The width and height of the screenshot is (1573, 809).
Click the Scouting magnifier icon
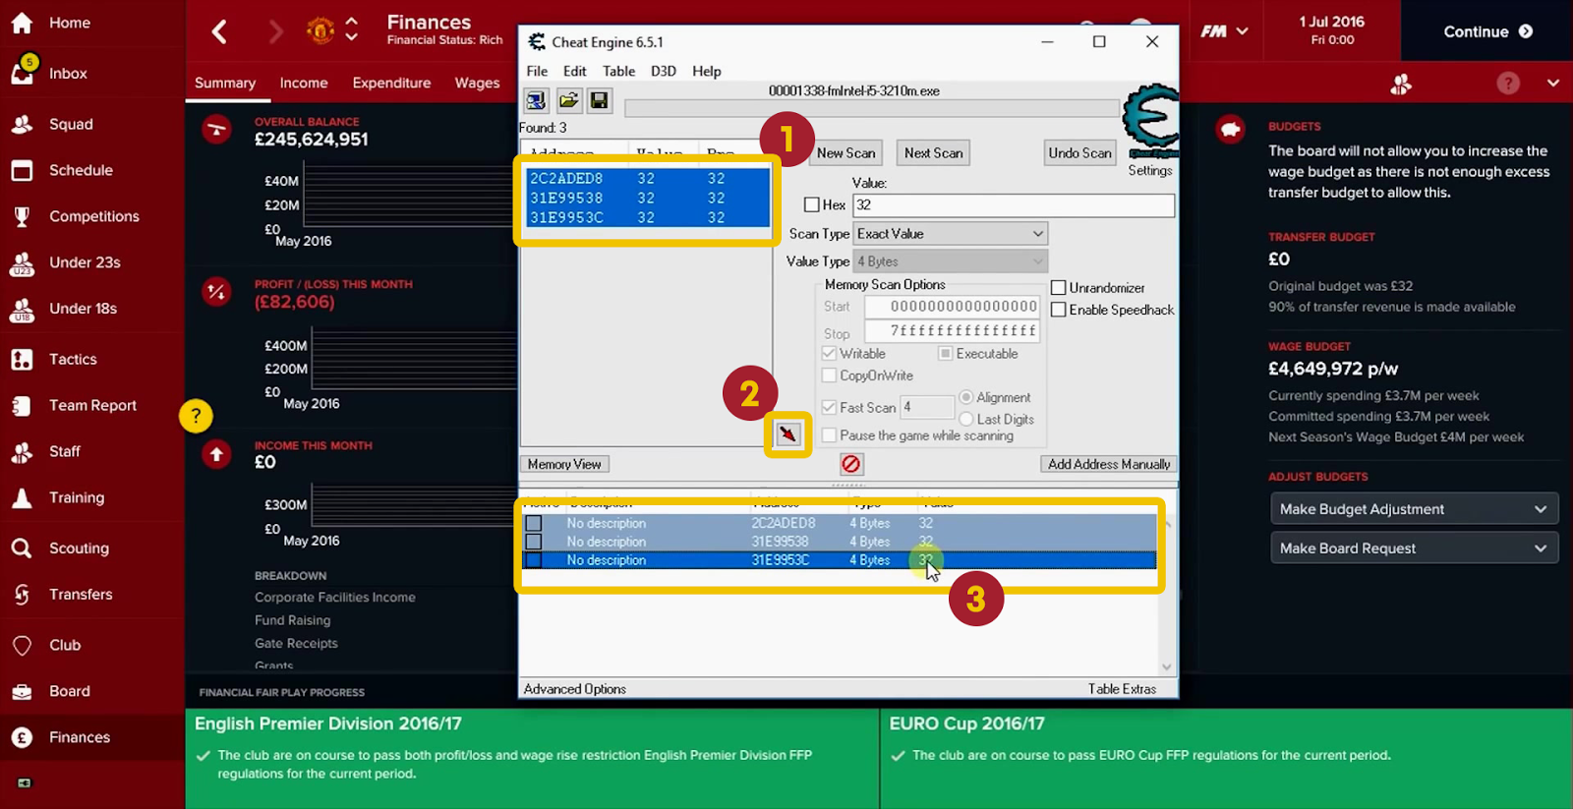[x=22, y=548]
